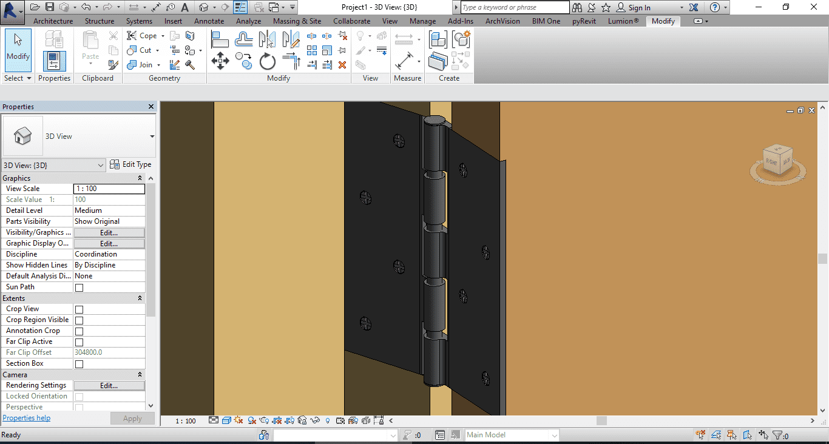Collapse the Graphics section in Properties
This screenshot has height=444, width=829.
(140, 178)
